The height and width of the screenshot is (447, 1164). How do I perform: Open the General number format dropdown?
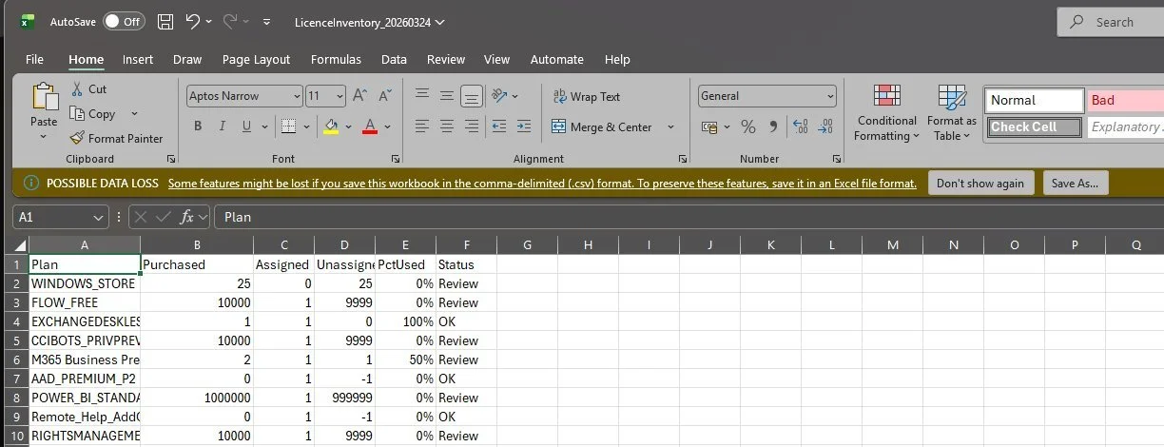pyautogui.click(x=830, y=96)
